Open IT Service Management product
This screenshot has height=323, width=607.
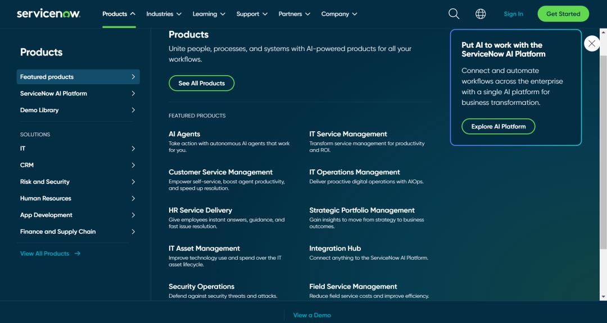[348, 134]
